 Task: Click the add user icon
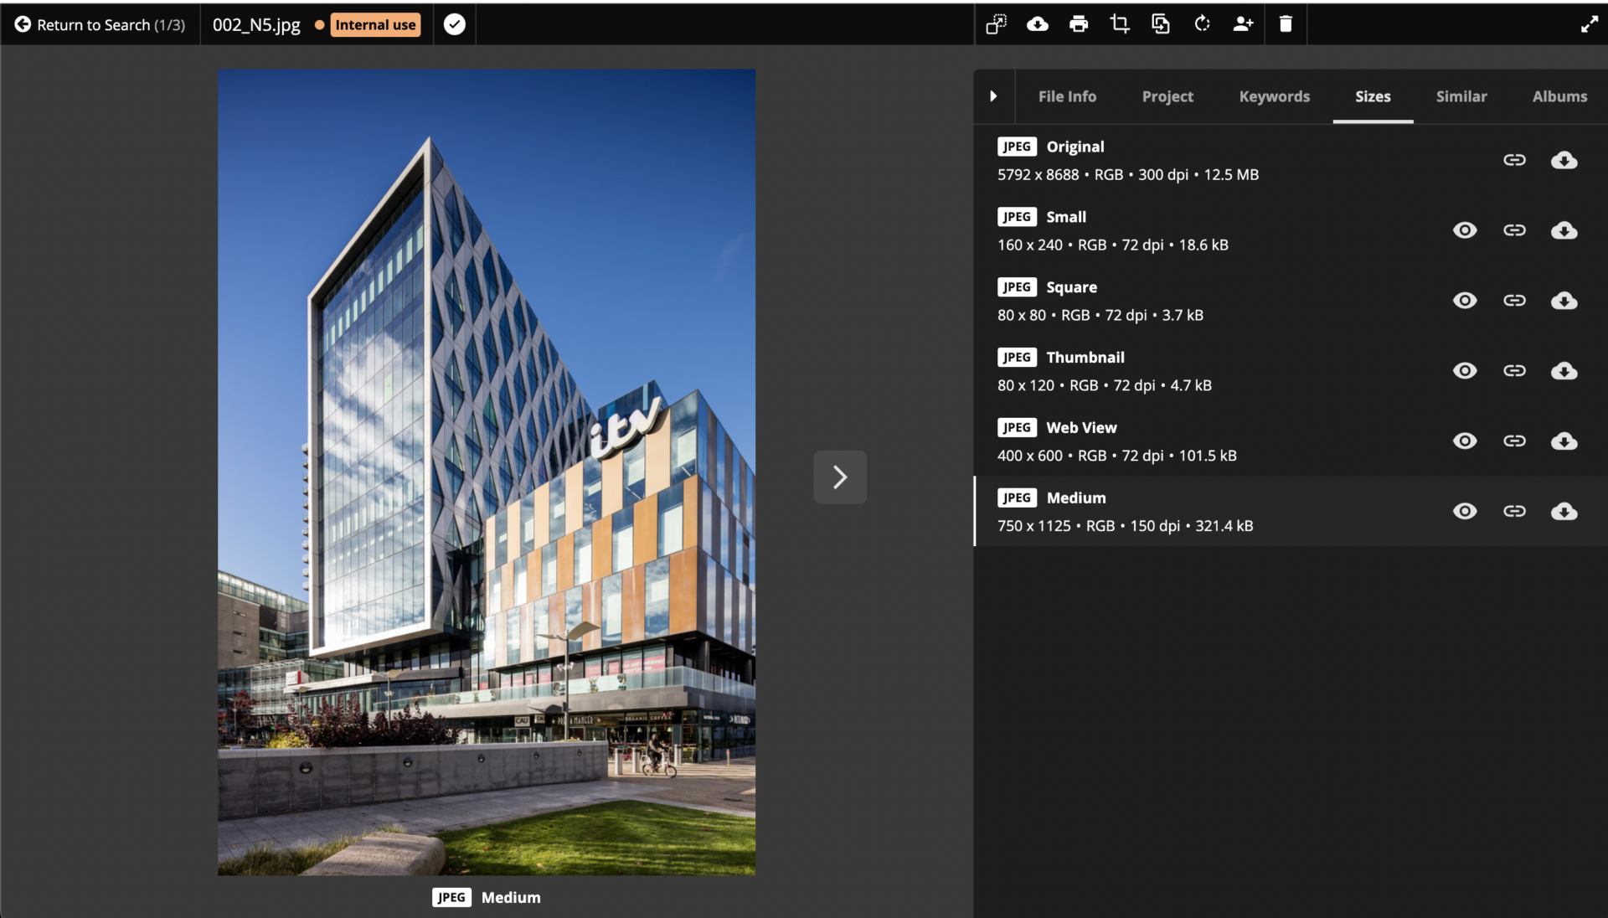click(1244, 24)
